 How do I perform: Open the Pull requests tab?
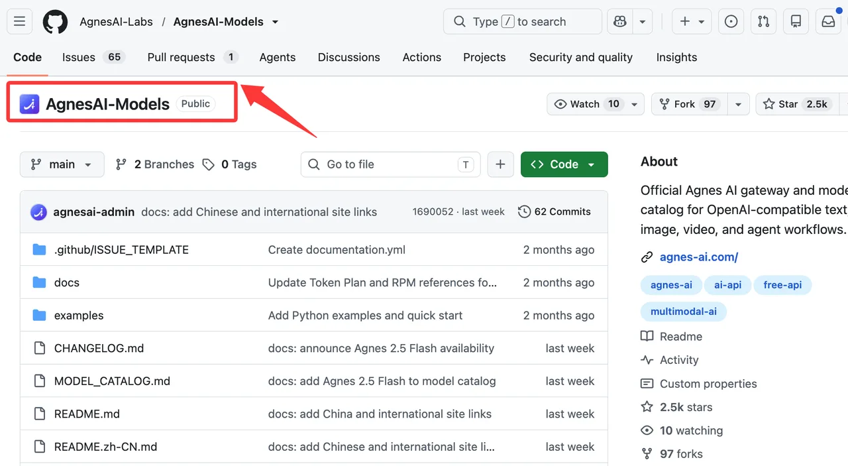click(192, 58)
